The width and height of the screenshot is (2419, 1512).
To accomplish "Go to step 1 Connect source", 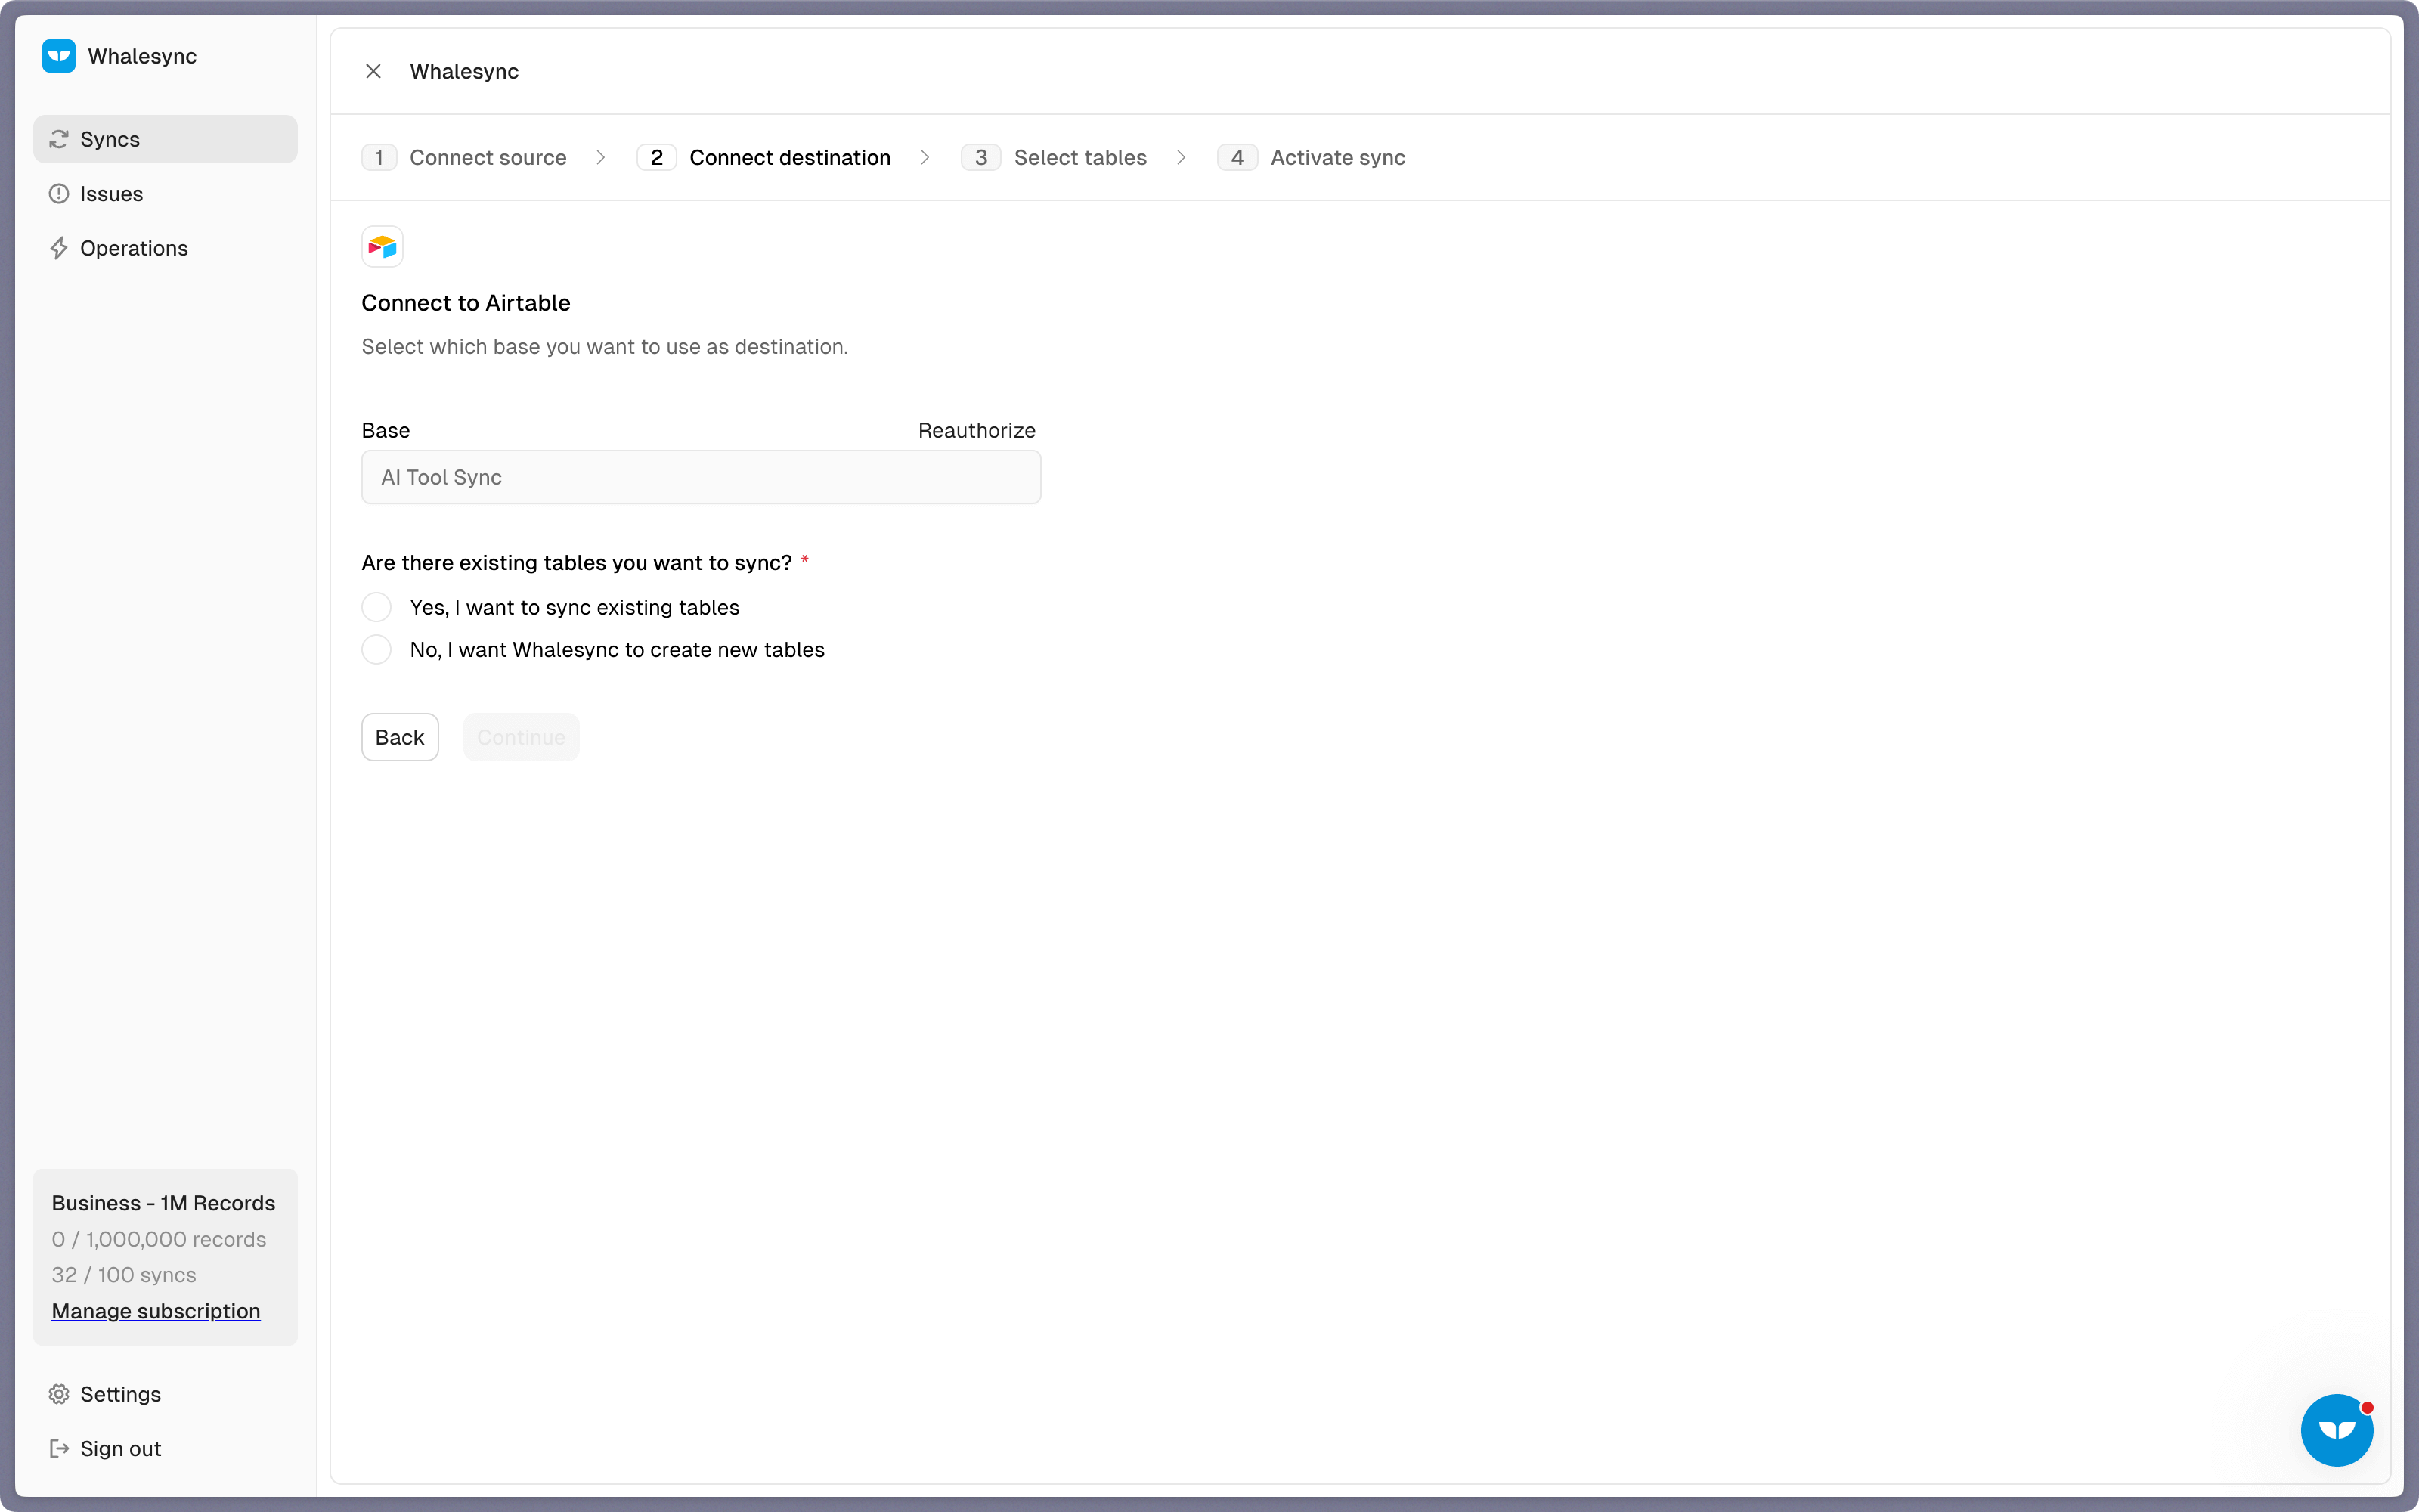I will click(x=464, y=157).
